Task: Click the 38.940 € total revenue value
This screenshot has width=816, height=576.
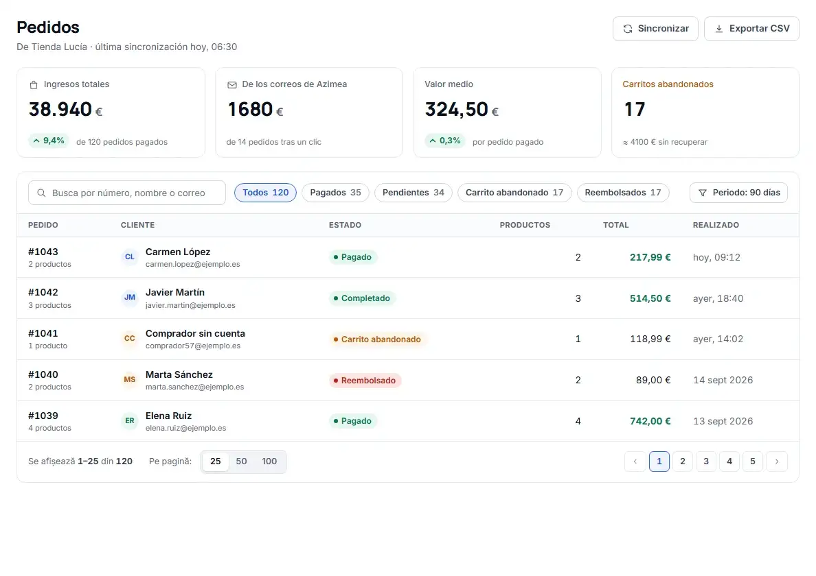Action: 65,110
